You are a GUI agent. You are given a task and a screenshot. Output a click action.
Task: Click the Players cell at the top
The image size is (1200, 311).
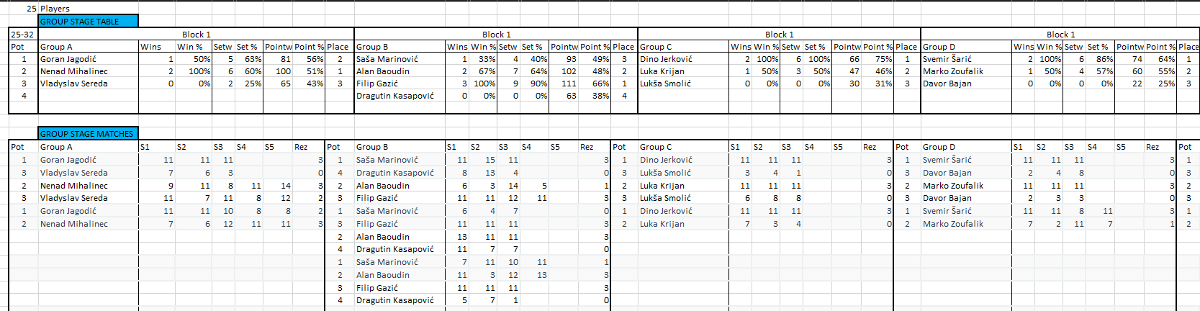55,9
